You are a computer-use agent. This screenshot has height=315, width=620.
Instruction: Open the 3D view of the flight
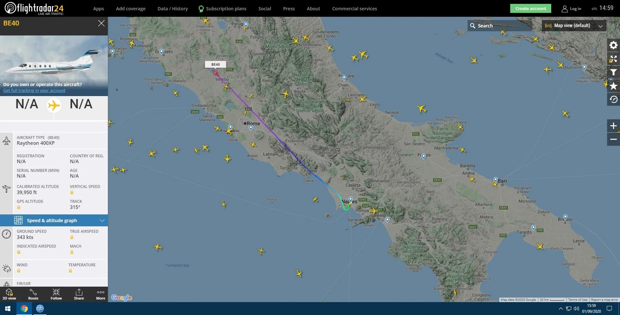point(9,294)
